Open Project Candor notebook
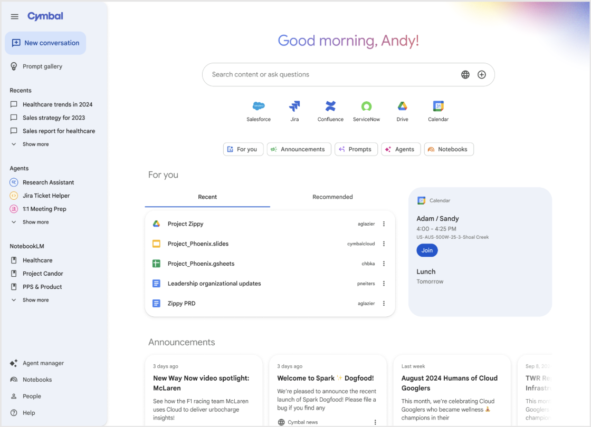 tap(43, 274)
